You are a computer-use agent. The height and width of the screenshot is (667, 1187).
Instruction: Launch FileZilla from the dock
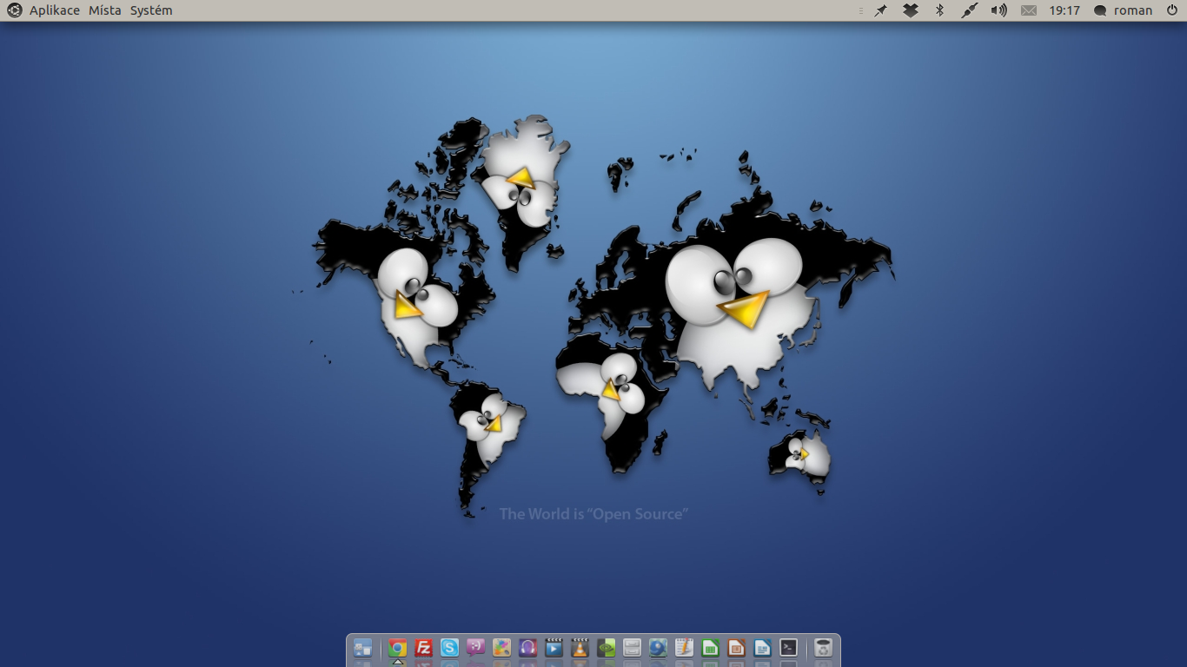[x=423, y=648]
